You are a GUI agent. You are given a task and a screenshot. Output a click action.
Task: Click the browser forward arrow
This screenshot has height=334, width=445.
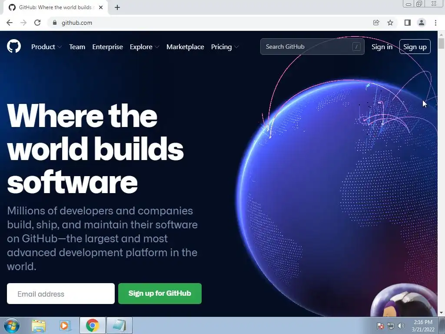coord(23,23)
